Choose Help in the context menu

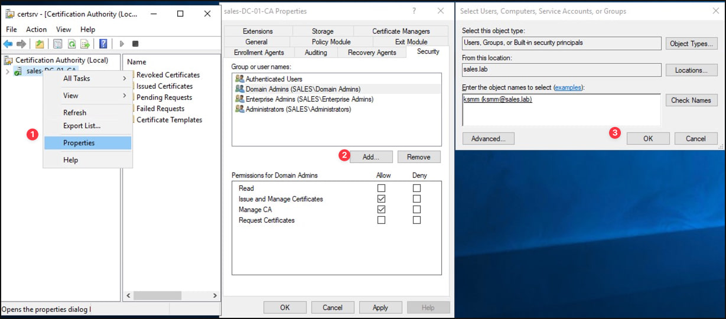(87, 160)
